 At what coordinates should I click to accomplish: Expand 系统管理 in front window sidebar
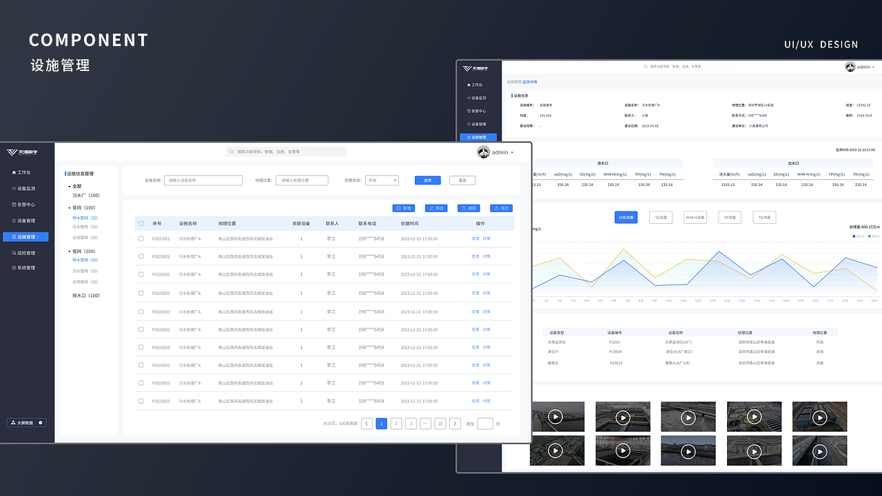[25, 268]
